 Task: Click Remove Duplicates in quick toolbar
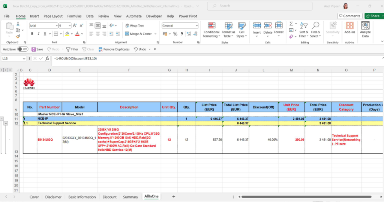(x=113, y=49)
